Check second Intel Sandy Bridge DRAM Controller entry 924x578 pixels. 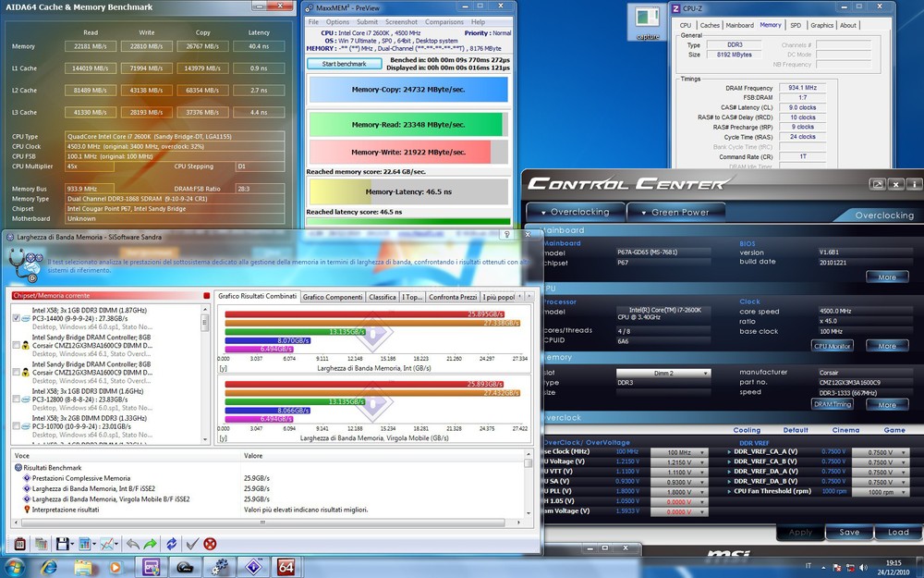tap(17, 372)
